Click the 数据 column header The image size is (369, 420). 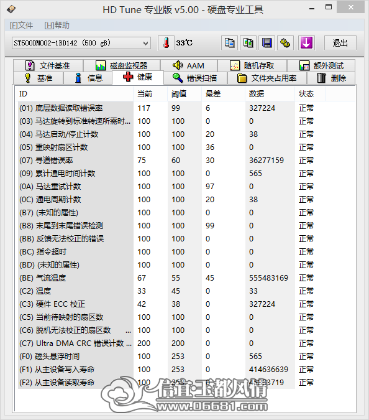pos(270,94)
